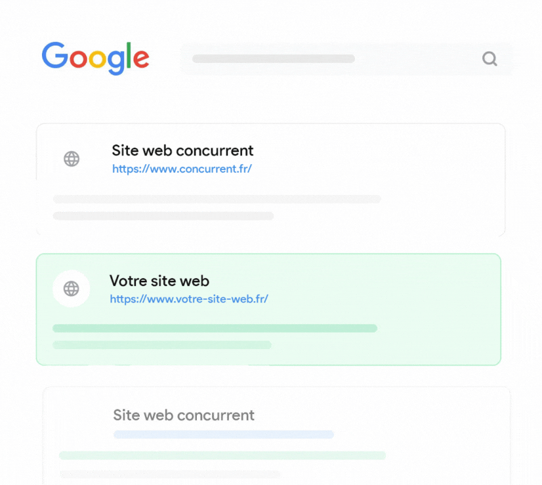Click blue placeholder URL bar in bottom result
The image size is (542, 485).
click(223, 434)
